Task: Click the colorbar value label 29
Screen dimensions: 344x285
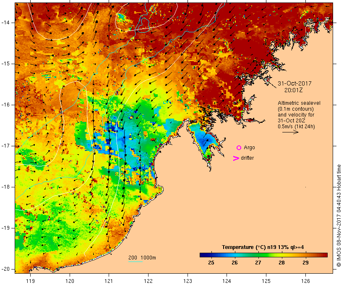Action: [x=305, y=263]
